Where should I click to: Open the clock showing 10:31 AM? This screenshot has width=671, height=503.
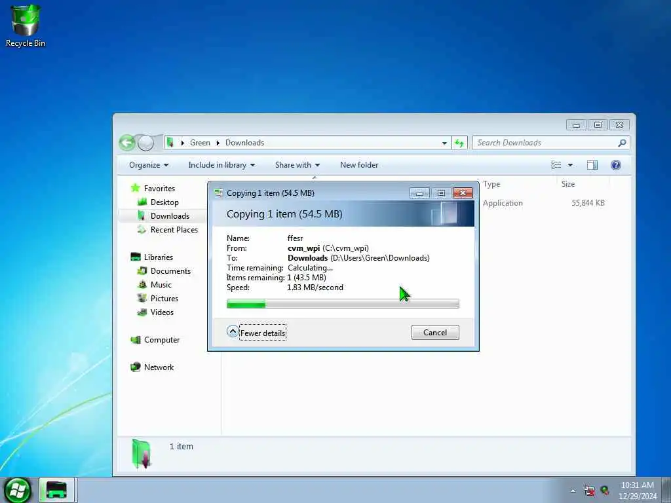[638, 491]
